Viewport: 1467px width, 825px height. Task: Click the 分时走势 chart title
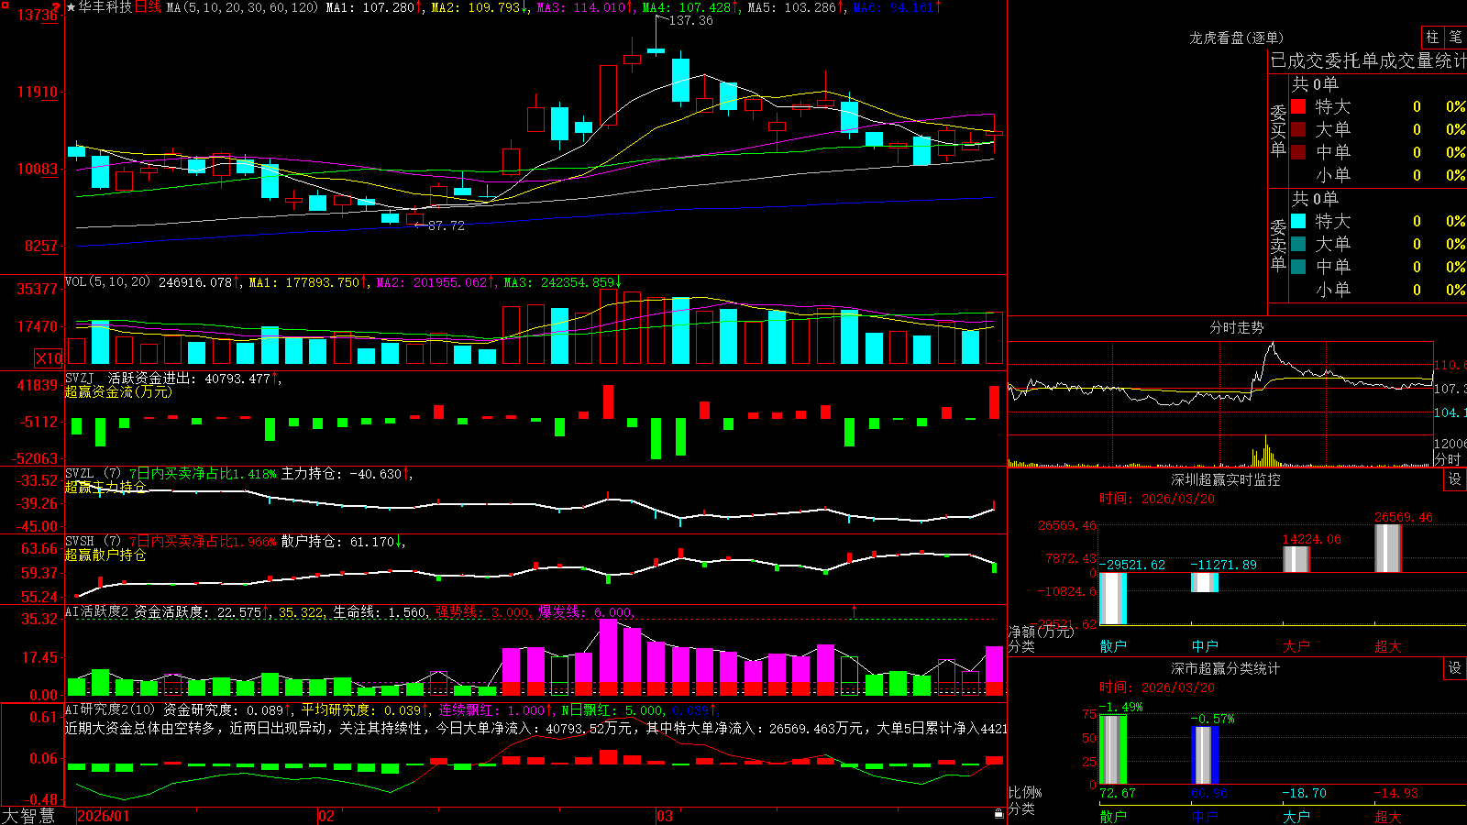tap(1236, 327)
